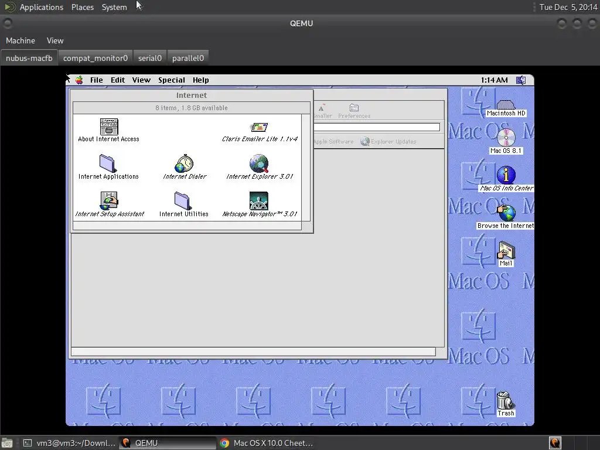
Task: Open the Mac Finder Help menu
Action: pyautogui.click(x=200, y=80)
